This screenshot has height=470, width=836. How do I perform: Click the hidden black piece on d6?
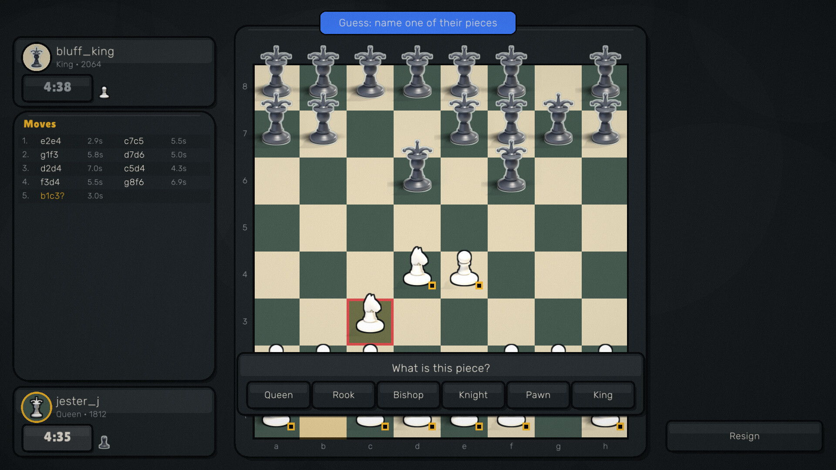417,167
